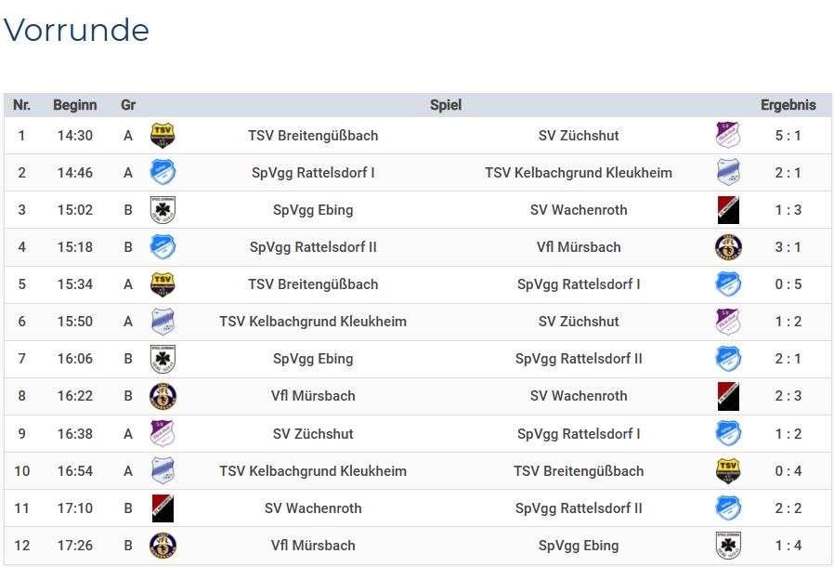Click SpVgg Rattelsdorf II crest in match 7
Screen dimensions: 834x567
[x=728, y=359]
